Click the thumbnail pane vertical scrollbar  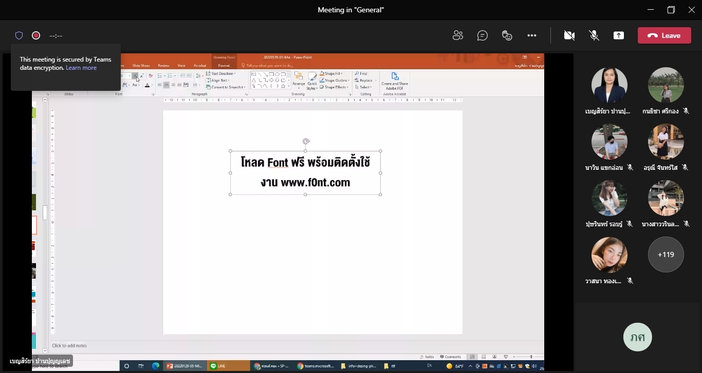(x=45, y=213)
